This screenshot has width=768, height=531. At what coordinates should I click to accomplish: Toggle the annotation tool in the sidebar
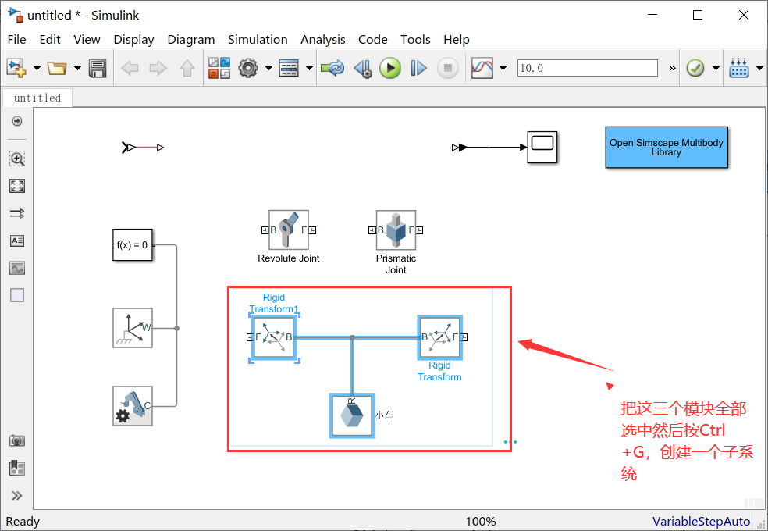17,241
